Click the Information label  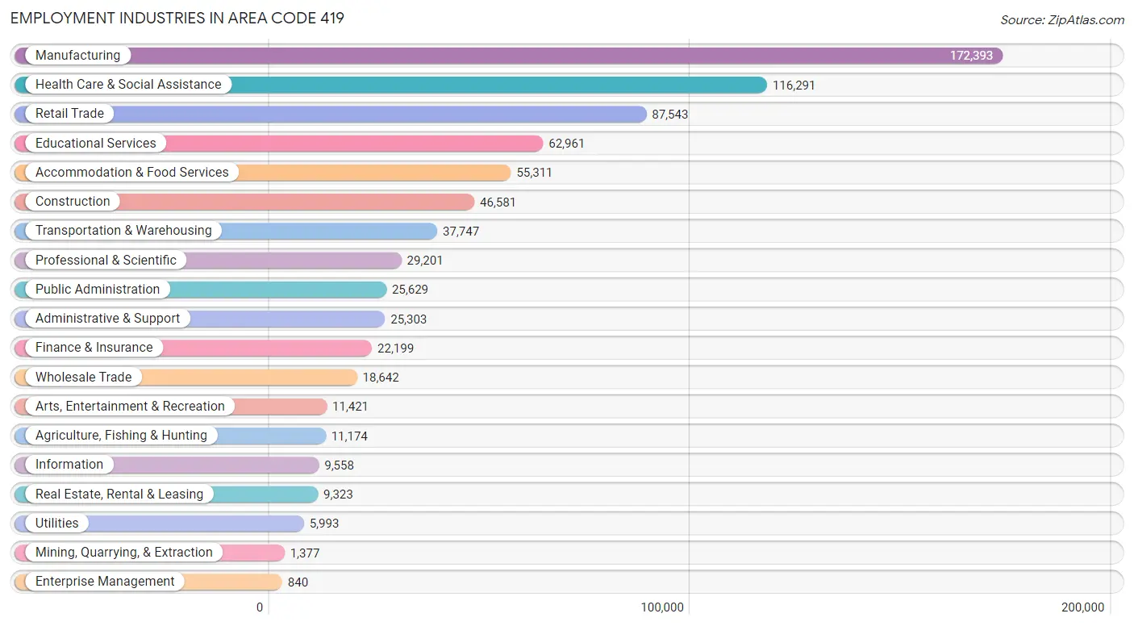click(69, 464)
